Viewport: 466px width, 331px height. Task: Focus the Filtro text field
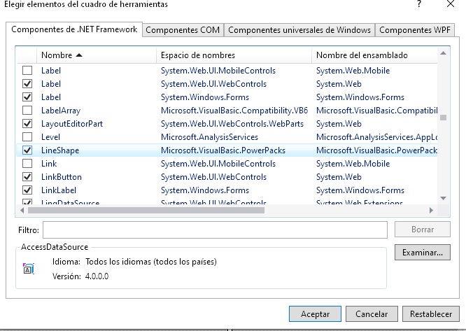tap(215, 230)
